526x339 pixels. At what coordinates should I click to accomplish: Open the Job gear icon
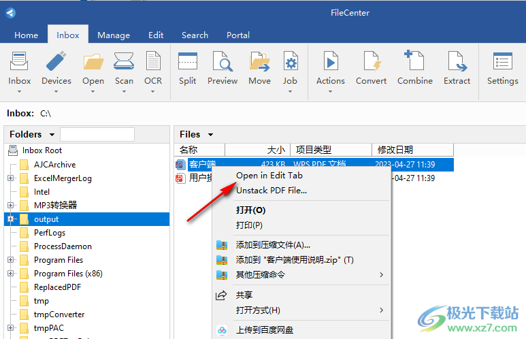[x=290, y=61]
